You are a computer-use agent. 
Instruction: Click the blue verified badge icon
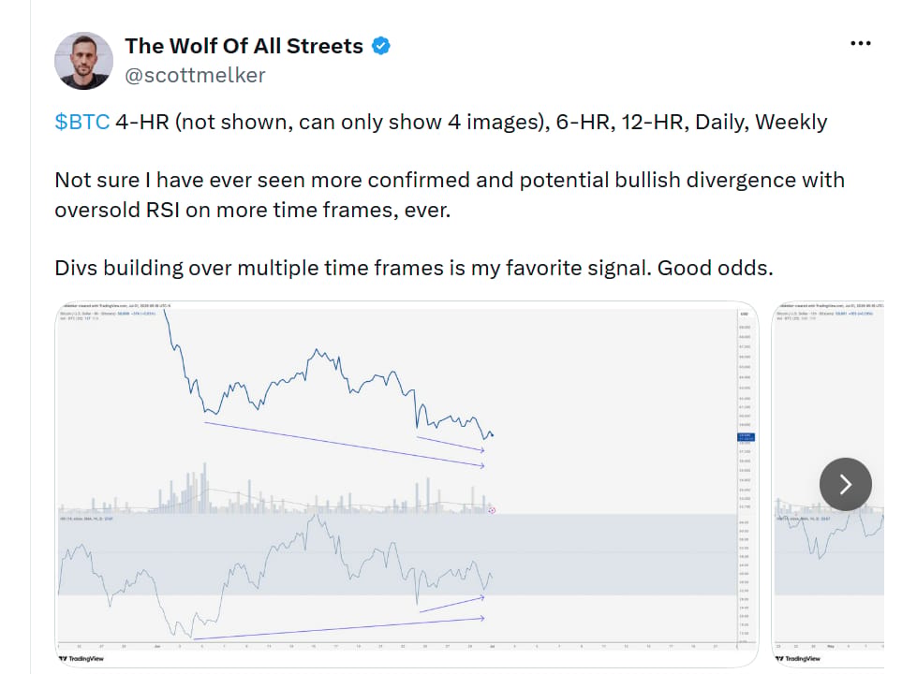pos(381,46)
